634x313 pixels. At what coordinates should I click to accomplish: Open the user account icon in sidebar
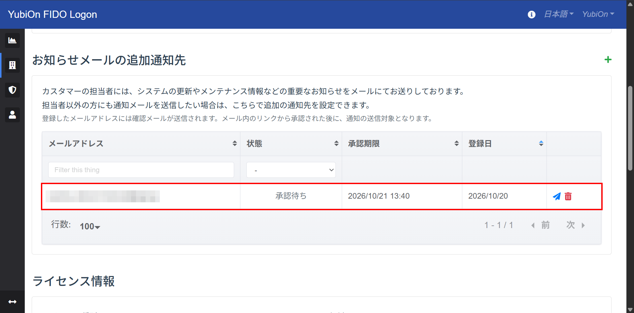click(x=12, y=115)
